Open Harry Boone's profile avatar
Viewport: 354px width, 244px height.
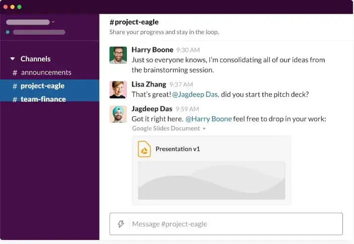tap(118, 55)
